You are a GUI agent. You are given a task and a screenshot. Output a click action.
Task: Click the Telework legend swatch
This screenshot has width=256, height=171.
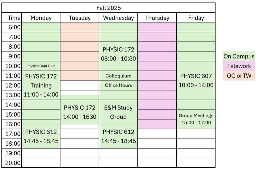pos(239,66)
